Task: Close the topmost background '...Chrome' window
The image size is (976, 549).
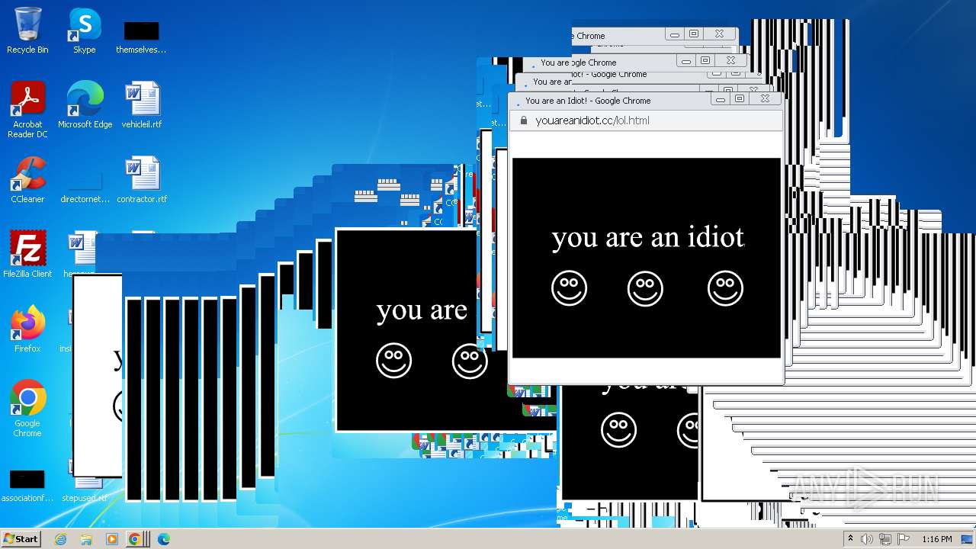Action: pos(719,34)
